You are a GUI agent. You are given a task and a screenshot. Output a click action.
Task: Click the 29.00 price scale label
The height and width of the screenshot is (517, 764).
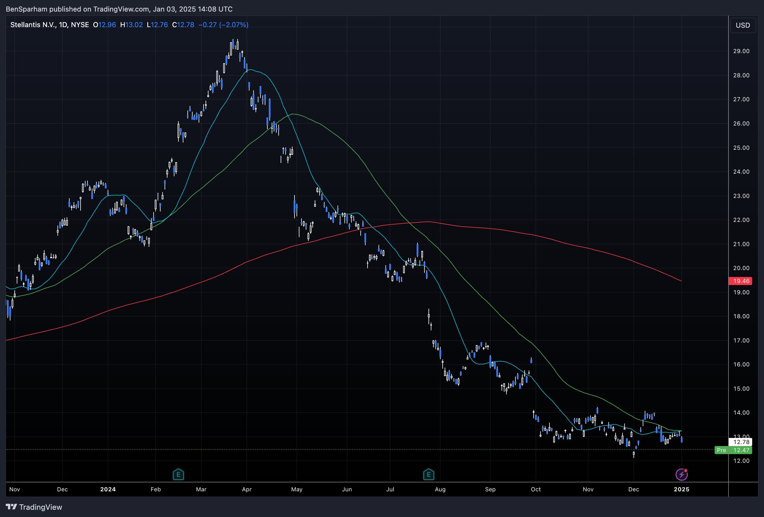[741, 51]
